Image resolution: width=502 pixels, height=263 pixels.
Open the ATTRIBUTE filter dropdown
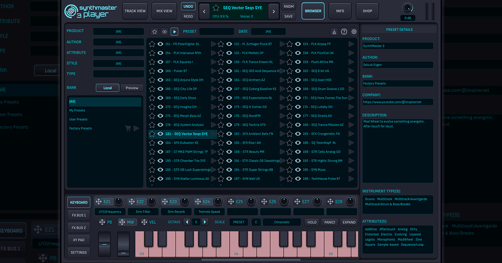pos(118,53)
